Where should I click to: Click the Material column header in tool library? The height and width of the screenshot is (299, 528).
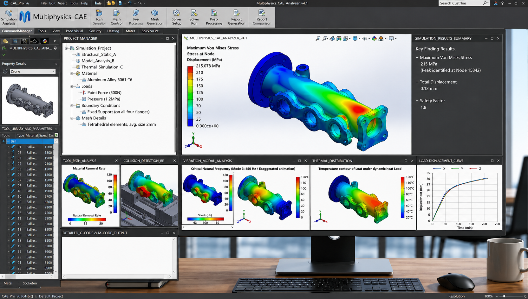[x=31, y=135]
